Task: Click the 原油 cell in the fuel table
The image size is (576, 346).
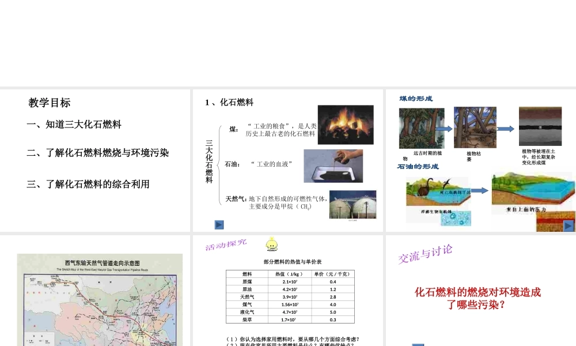Action: (x=247, y=289)
